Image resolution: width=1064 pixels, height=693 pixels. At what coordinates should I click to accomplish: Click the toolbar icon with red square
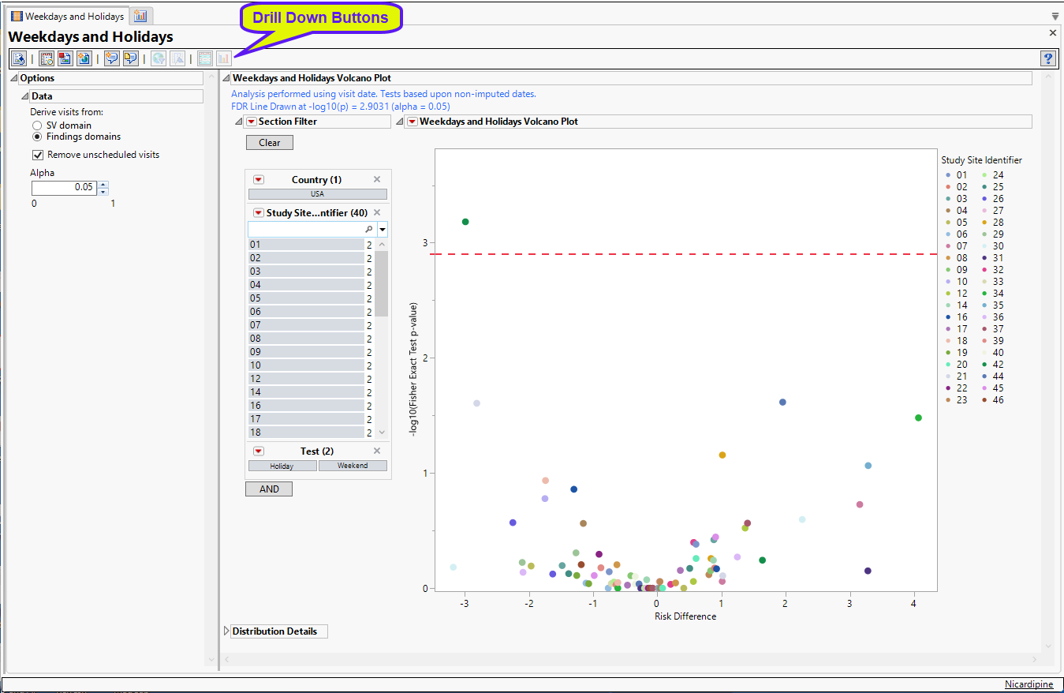65,58
